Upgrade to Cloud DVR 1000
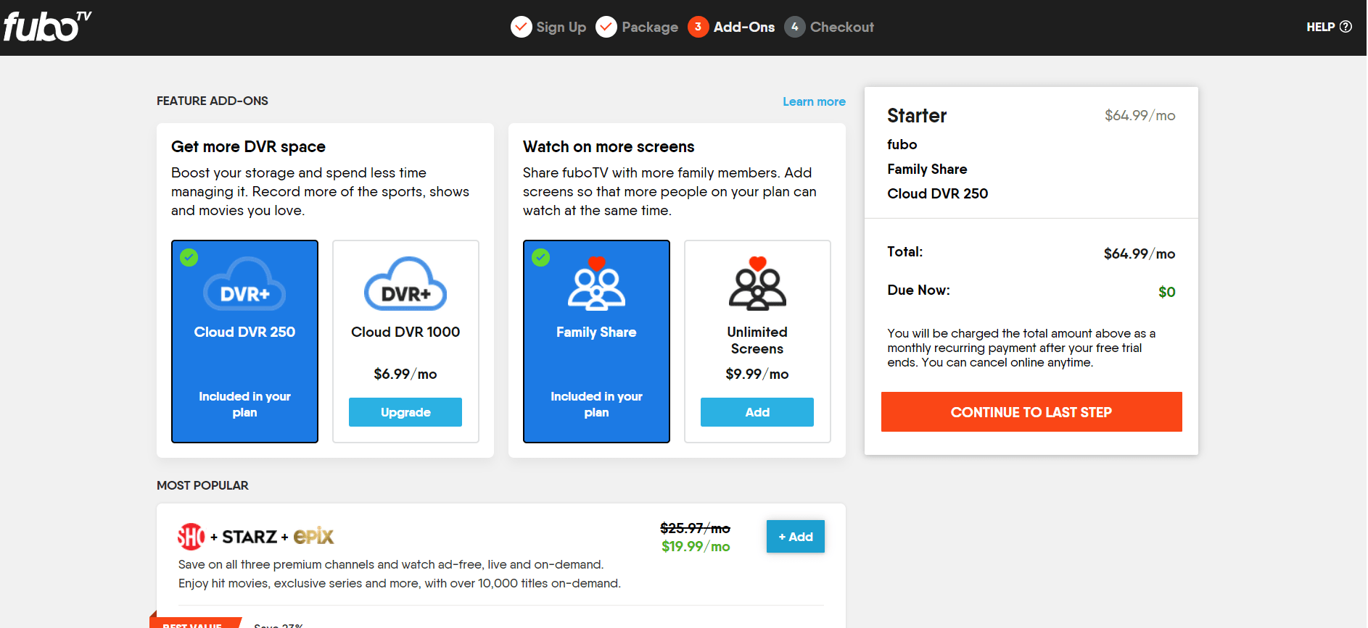The height and width of the screenshot is (628, 1368). pyautogui.click(x=405, y=412)
